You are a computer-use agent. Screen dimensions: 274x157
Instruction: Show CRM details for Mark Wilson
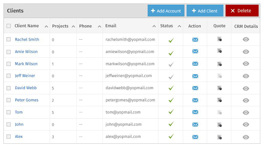click(246, 64)
